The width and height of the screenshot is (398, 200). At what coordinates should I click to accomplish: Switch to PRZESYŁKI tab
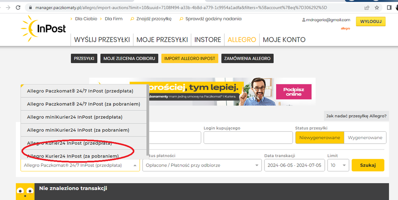pos(84,58)
